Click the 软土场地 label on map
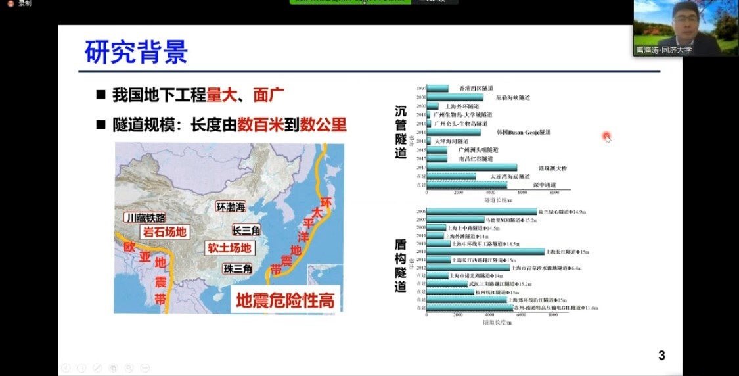Image resolution: width=739 pixels, height=376 pixels. (x=229, y=248)
